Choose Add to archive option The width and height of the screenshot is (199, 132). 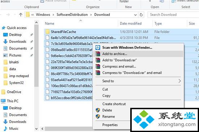138,54
